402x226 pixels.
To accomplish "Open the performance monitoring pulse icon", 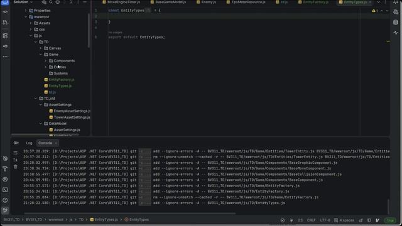I will (396, 33).
